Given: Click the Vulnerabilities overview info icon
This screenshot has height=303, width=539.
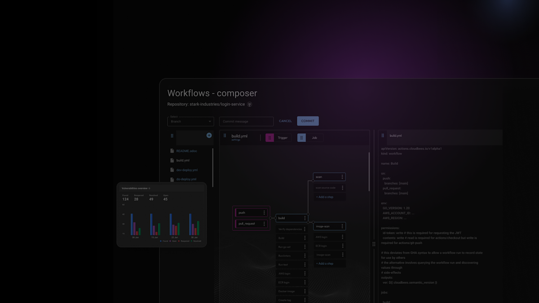Looking at the screenshot, I should 150,188.
